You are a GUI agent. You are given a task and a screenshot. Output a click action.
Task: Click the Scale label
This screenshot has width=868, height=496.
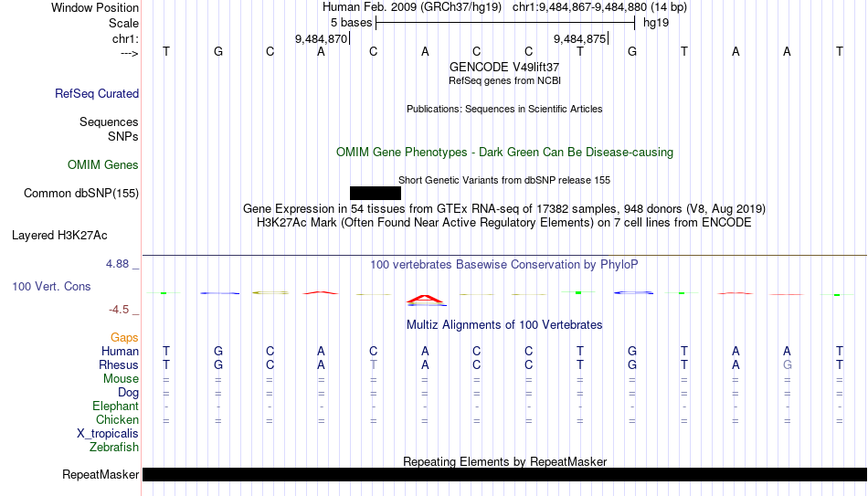(x=123, y=23)
